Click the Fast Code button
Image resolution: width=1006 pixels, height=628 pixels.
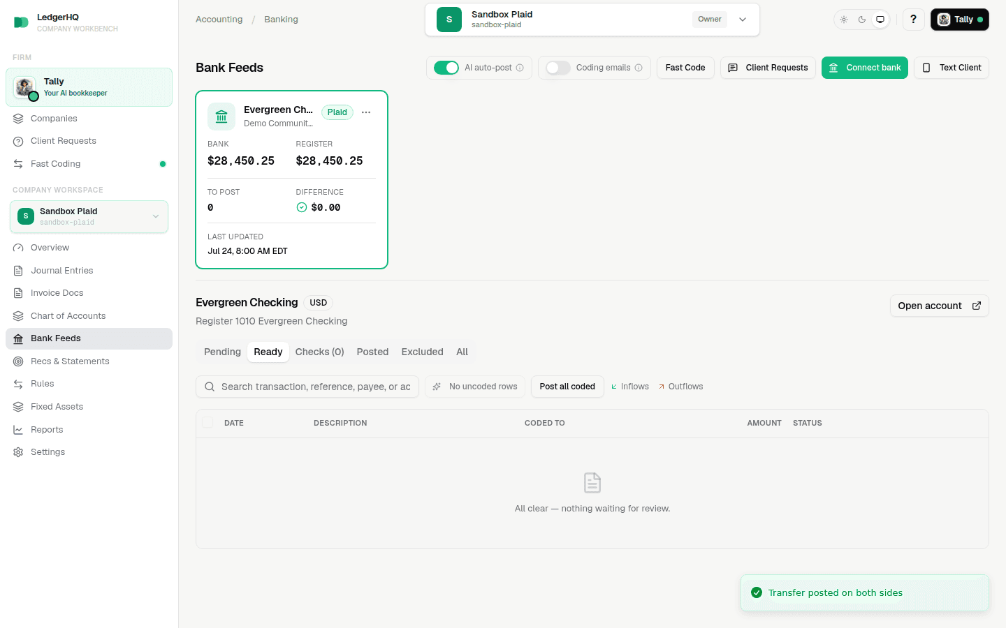tap(685, 68)
